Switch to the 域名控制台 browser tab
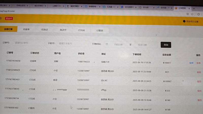 pyautogui.click(x=39, y=6)
